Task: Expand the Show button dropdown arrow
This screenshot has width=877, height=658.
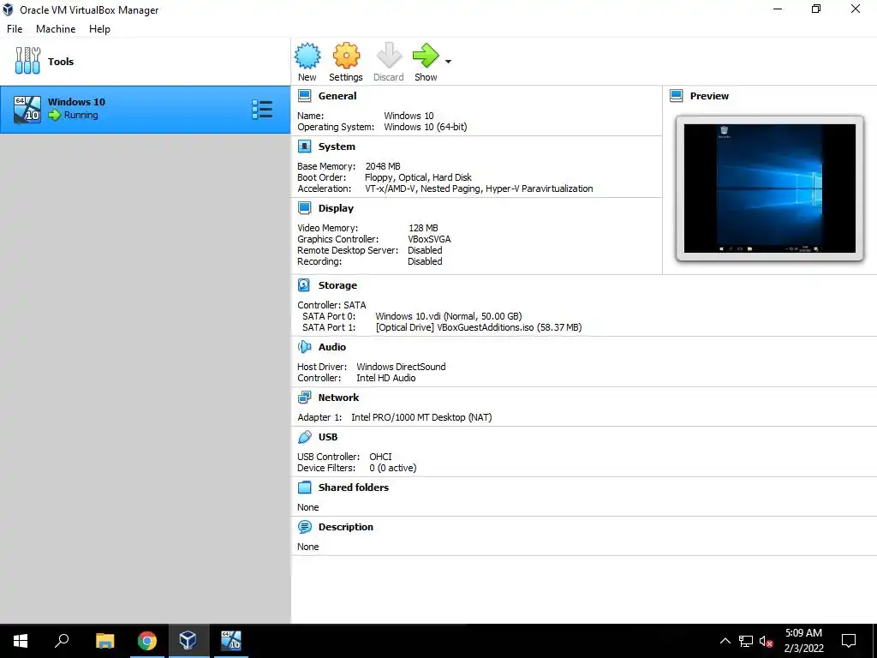Action: (448, 62)
